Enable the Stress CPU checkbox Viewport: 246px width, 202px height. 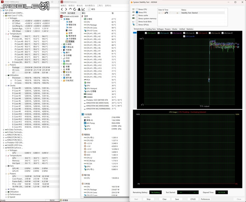point(137,9)
